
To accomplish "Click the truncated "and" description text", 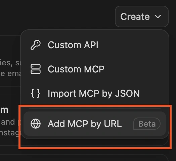I will coord(7,122).
